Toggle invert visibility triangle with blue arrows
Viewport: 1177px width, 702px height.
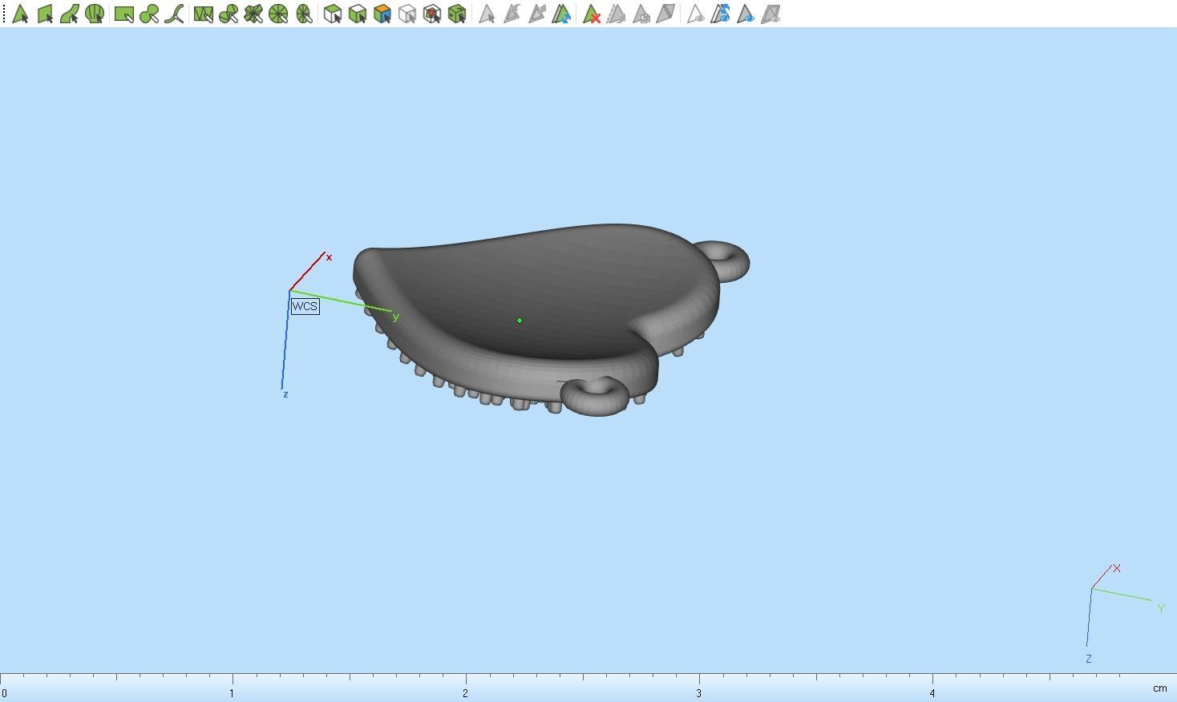click(x=720, y=14)
